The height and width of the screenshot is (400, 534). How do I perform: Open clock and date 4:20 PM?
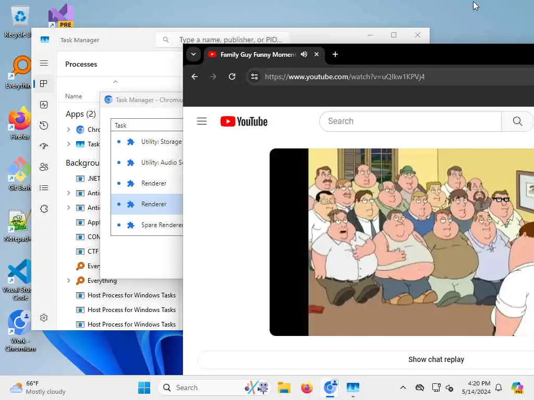pos(476,387)
